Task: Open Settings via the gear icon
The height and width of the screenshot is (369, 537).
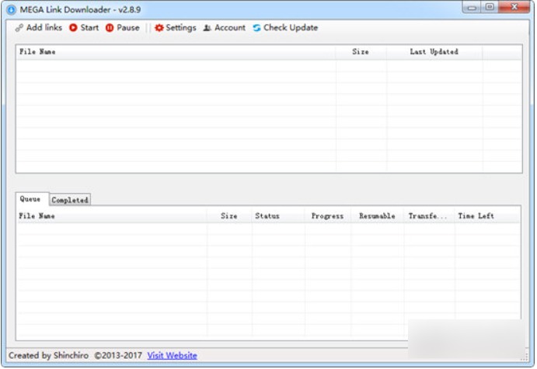Action: tap(159, 28)
